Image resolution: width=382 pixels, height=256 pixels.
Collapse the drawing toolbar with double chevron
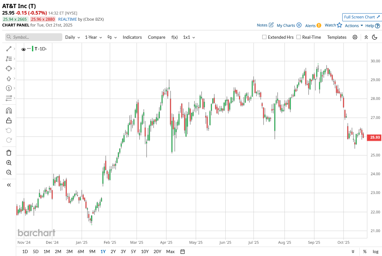coord(9,185)
